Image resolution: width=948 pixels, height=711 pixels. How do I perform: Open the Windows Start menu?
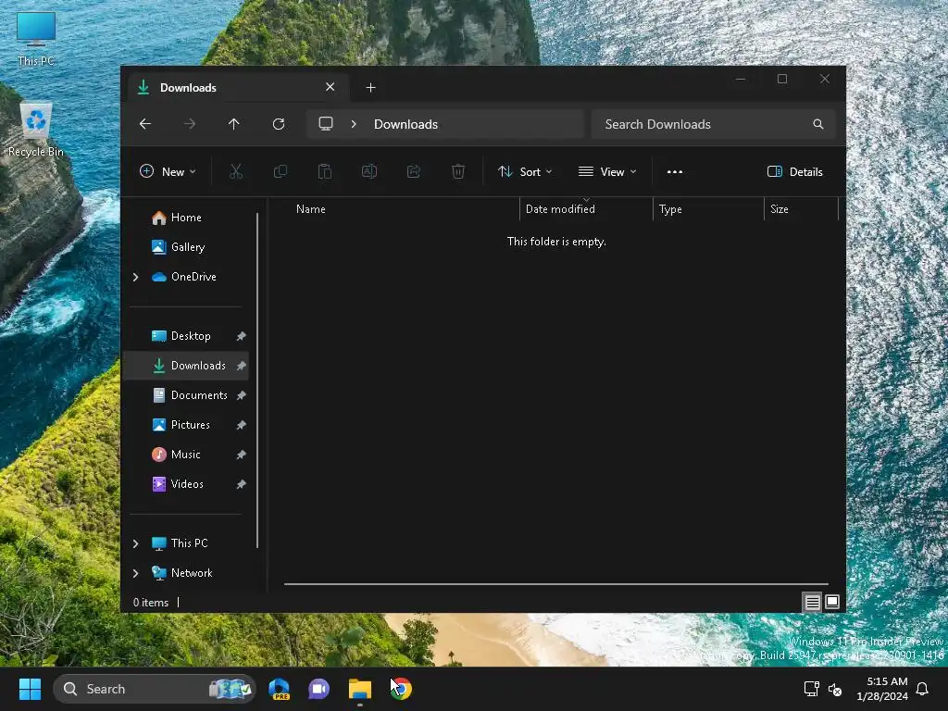click(x=30, y=689)
